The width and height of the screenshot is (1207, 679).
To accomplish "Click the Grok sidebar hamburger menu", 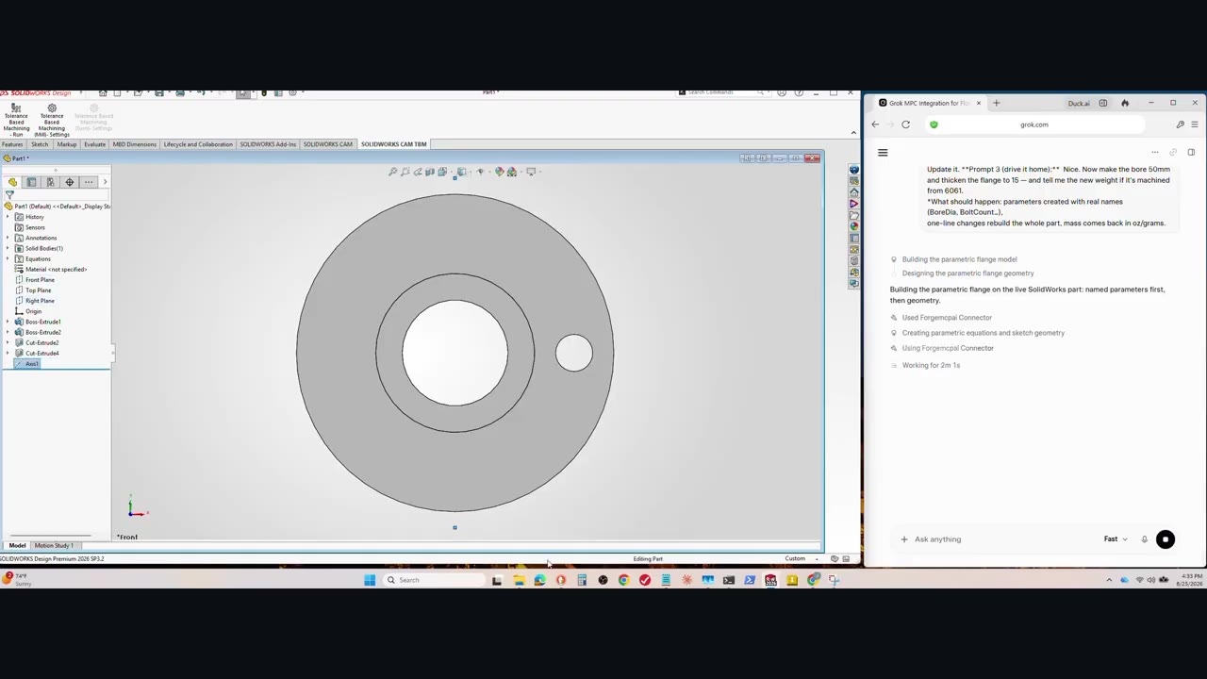I will (883, 153).
